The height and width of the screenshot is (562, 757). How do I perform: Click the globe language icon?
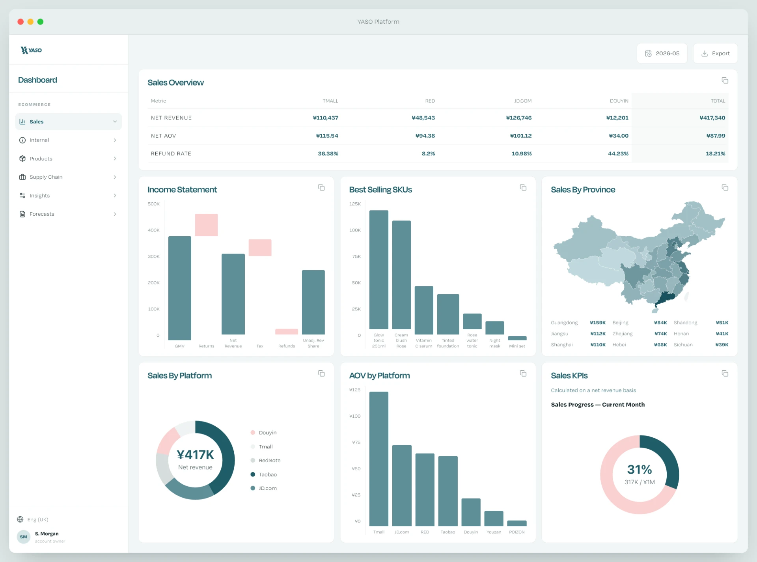point(20,519)
